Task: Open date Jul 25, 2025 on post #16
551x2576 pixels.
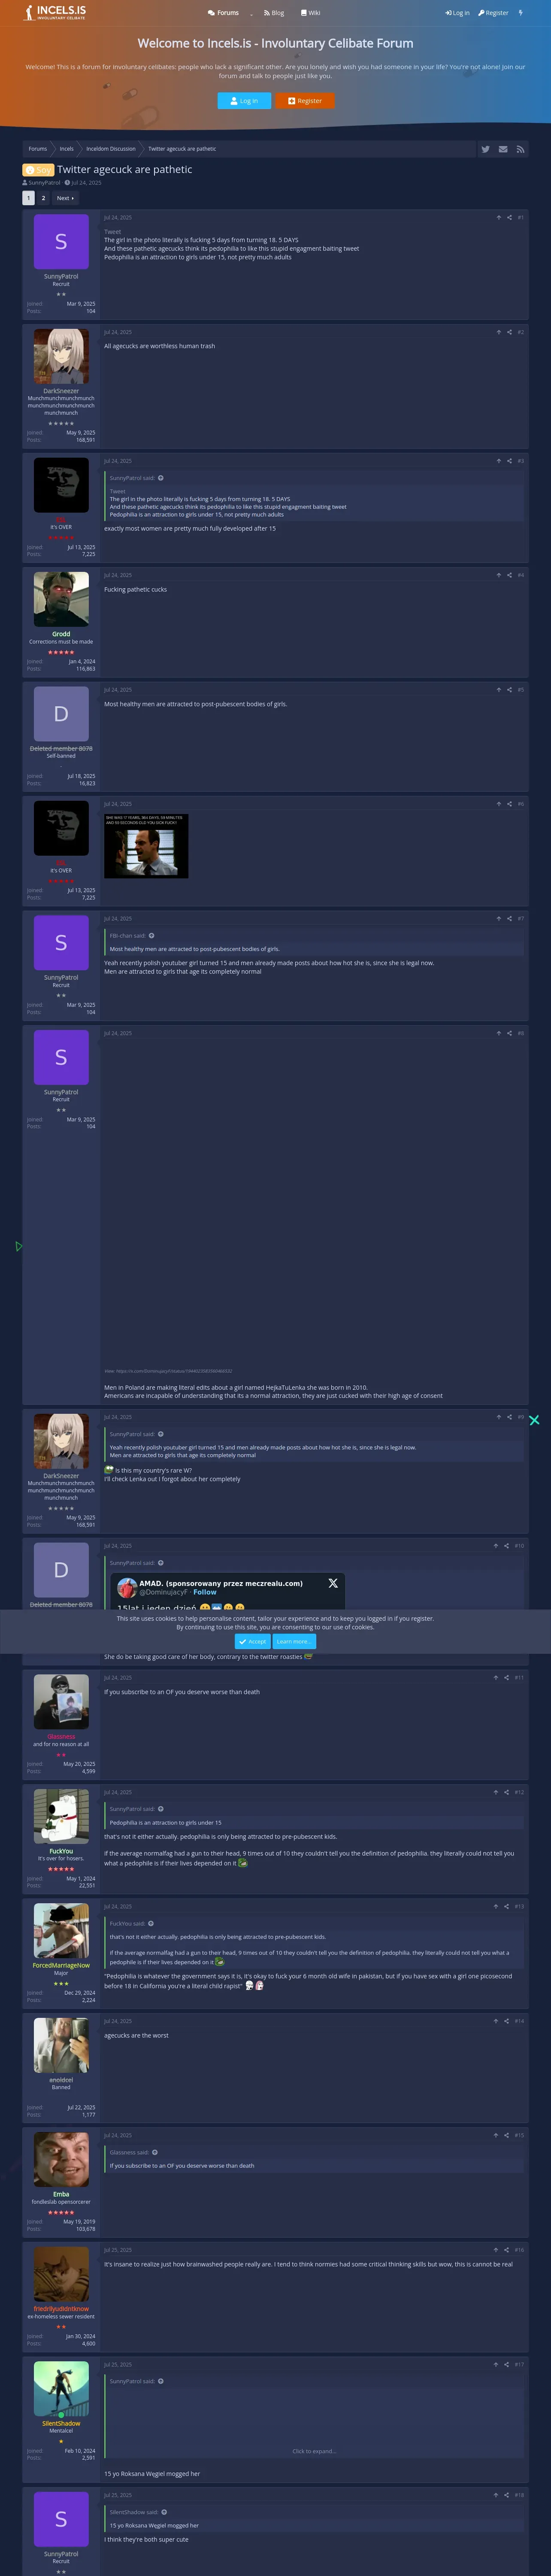Action: click(x=118, y=2250)
